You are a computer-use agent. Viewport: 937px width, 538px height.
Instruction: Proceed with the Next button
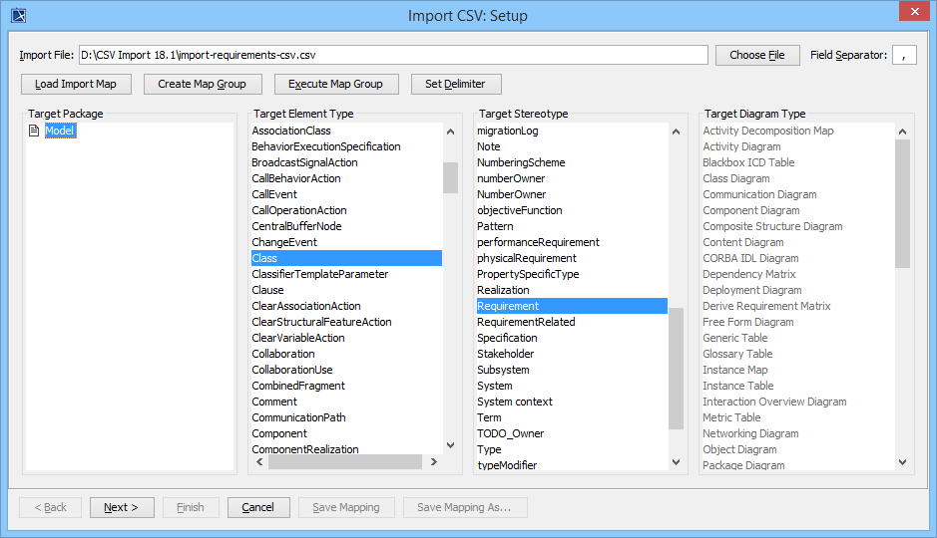[x=122, y=507]
